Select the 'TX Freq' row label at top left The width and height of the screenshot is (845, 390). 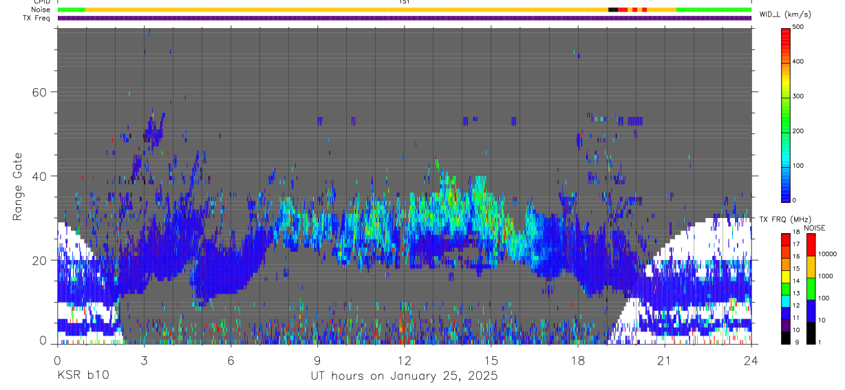pos(38,18)
